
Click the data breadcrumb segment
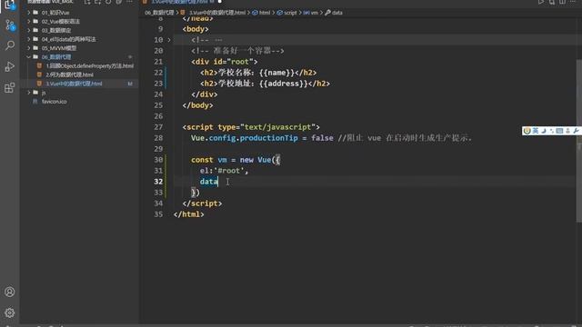(x=336, y=13)
